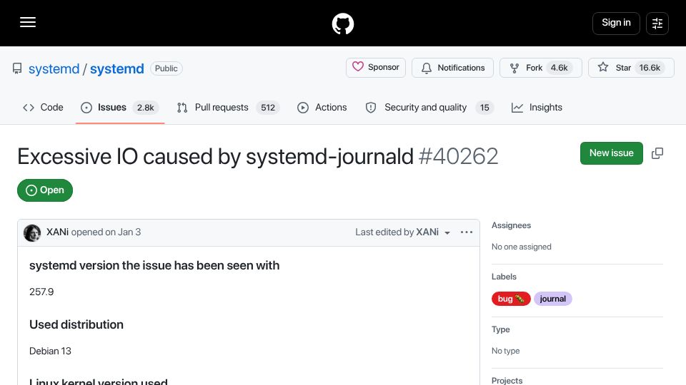The width and height of the screenshot is (686, 385).
Task: Click the 'Used distribution' heading
Action: [x=76, y=325]
